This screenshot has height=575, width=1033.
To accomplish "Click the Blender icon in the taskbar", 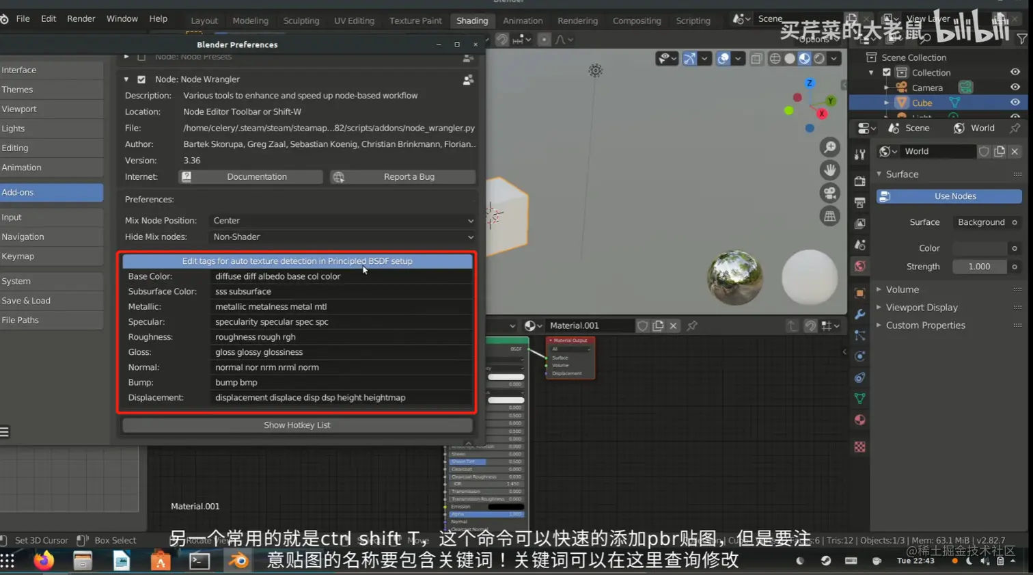I will (x=238, y=561).
